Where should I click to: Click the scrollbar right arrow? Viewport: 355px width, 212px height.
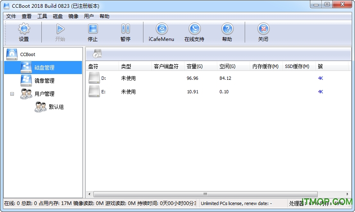[x=347, y=194]
